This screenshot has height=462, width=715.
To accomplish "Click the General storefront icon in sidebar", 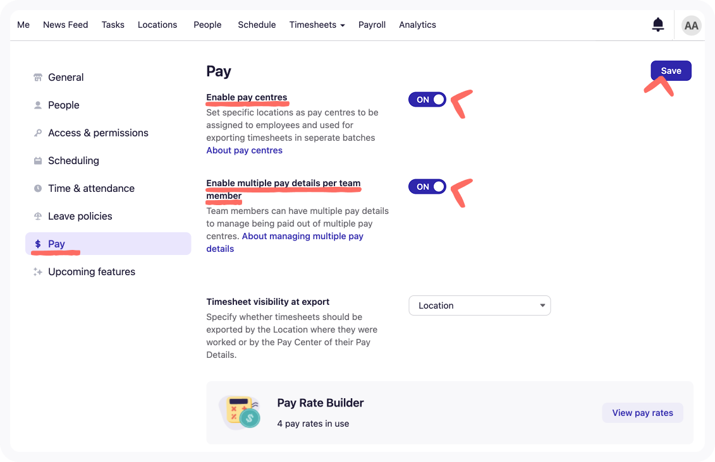I will pos(38,78).
